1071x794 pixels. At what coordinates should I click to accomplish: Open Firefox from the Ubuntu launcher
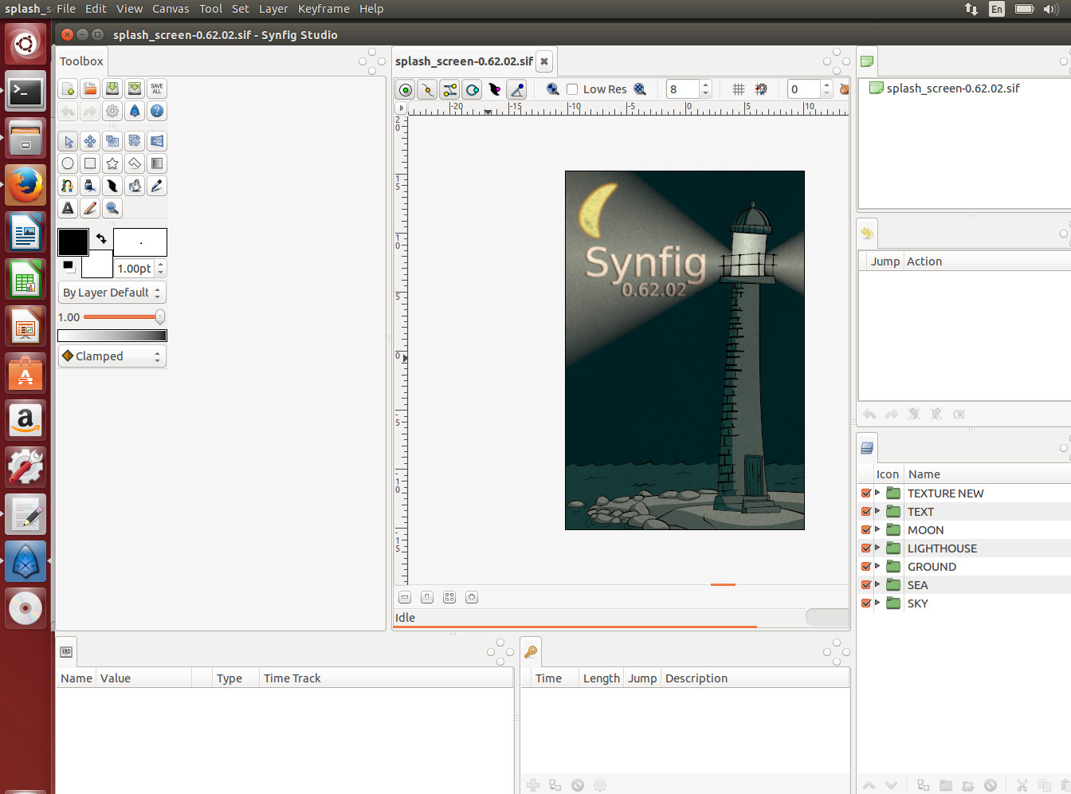(x=25, y=187)
